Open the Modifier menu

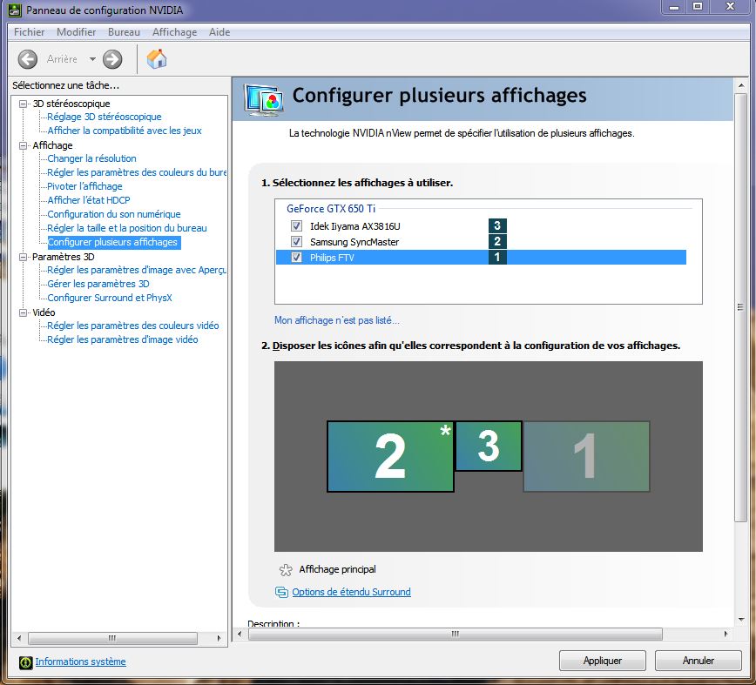(76, 32)
